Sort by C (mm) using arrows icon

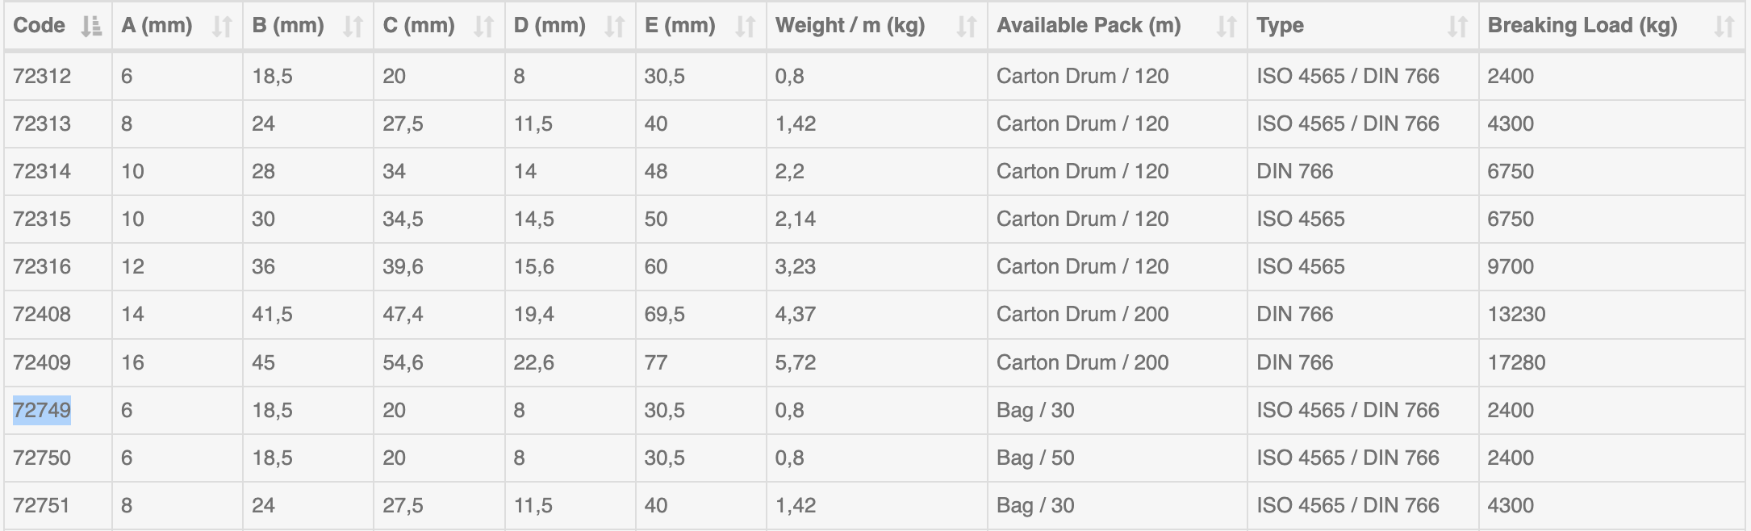[x=483, y=27]
